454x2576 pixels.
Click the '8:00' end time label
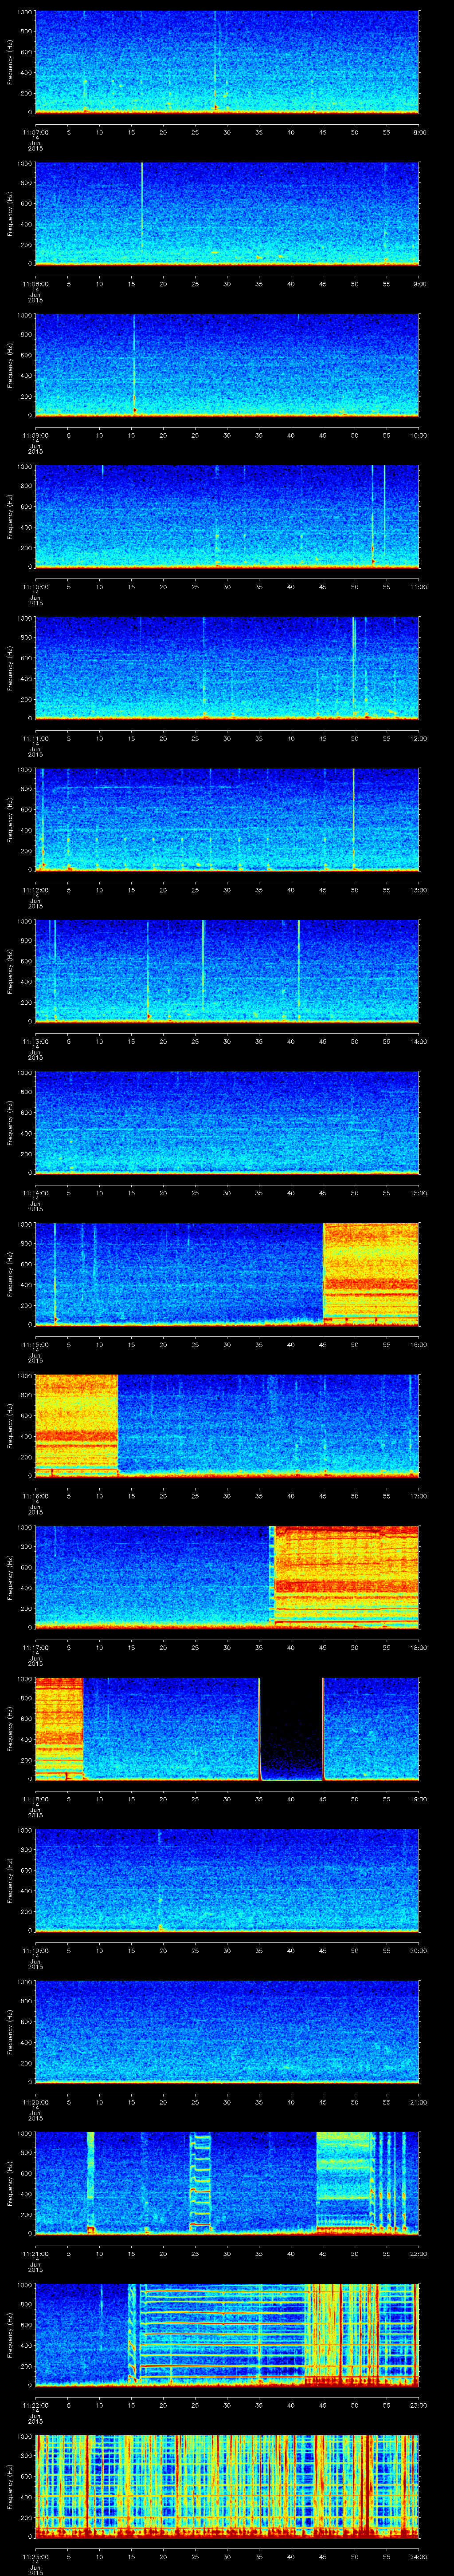419,132
